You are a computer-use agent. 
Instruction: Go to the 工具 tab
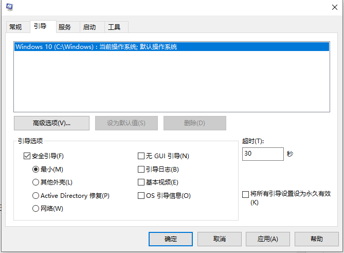114,27
